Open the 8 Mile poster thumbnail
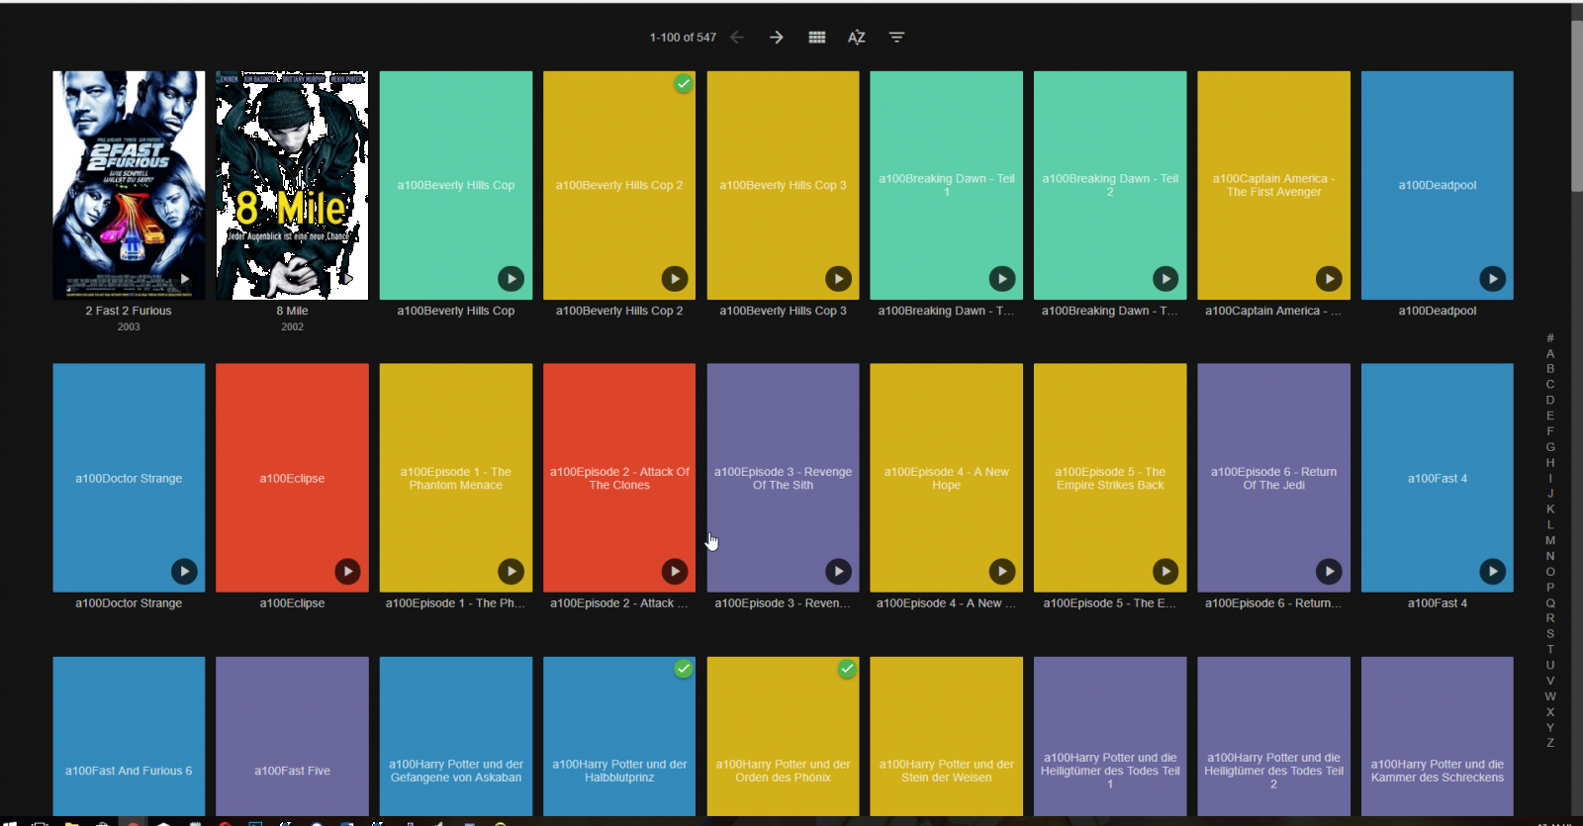 coord(292,185)
